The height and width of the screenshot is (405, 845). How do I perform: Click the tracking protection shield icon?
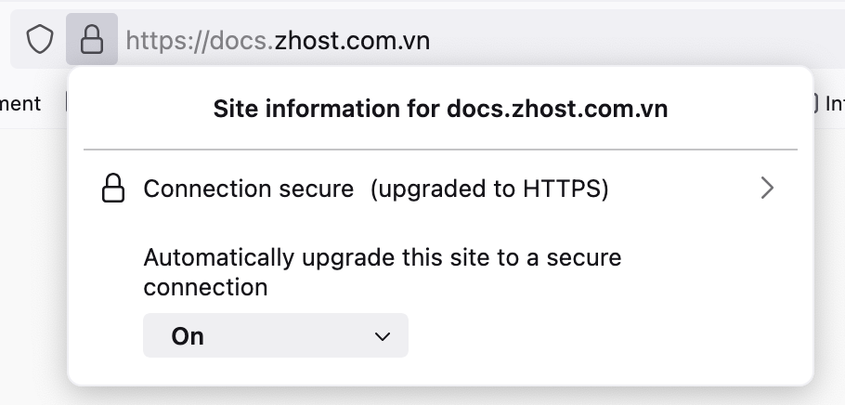(x=39, y=40)
